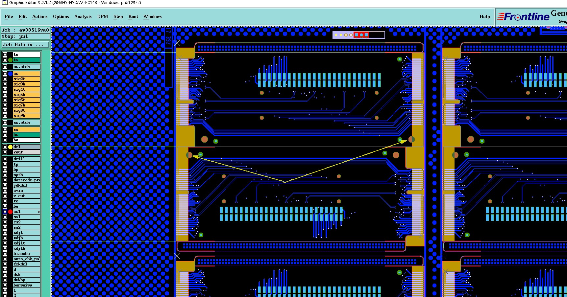Toggle the checkbox for layer sig2t

click(5, 79)
